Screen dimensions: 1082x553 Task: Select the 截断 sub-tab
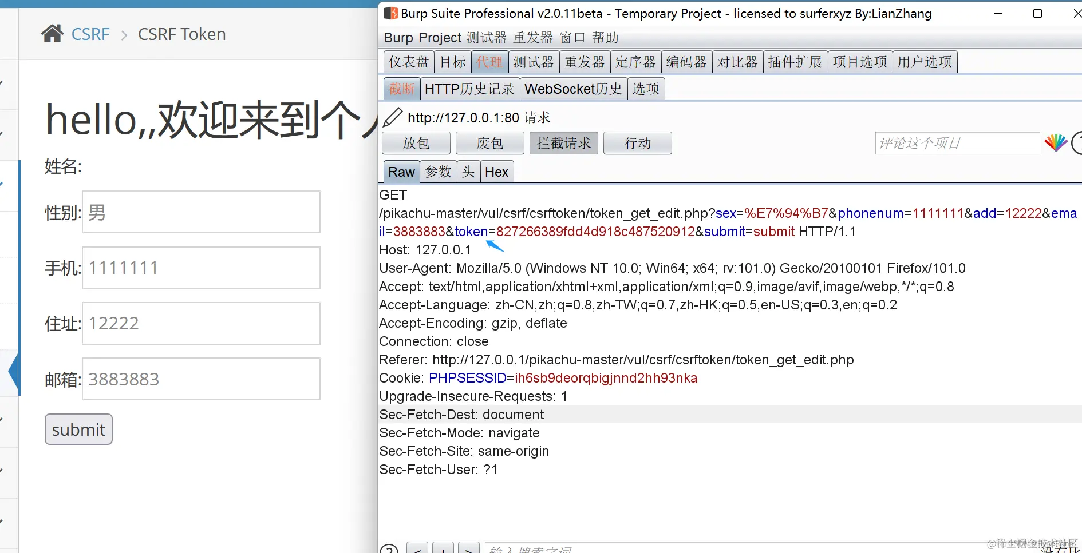pyautogui.click(x=402, y=89)
